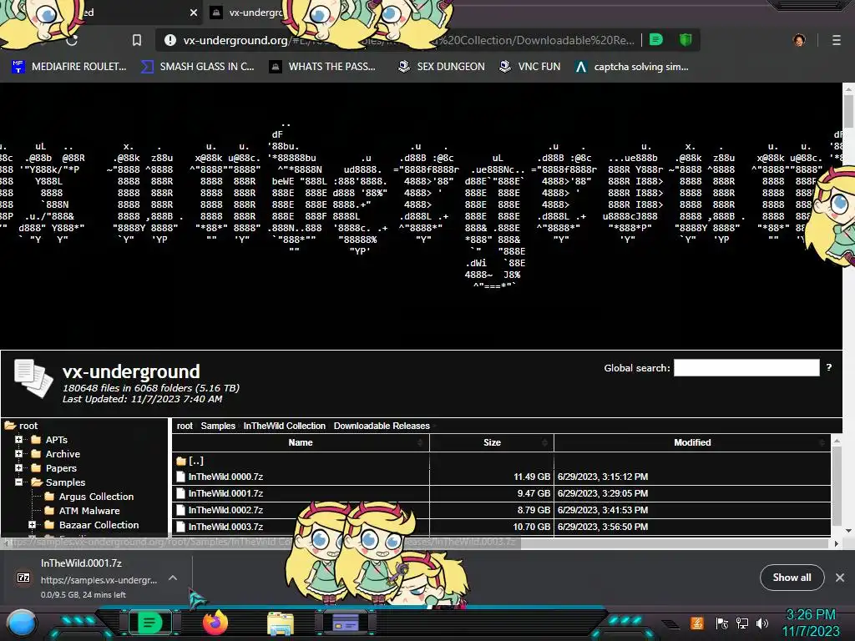The width and height of the screenshot is (855, 641).
Task: Click the browser reload icon
Action: pos(72,40)
